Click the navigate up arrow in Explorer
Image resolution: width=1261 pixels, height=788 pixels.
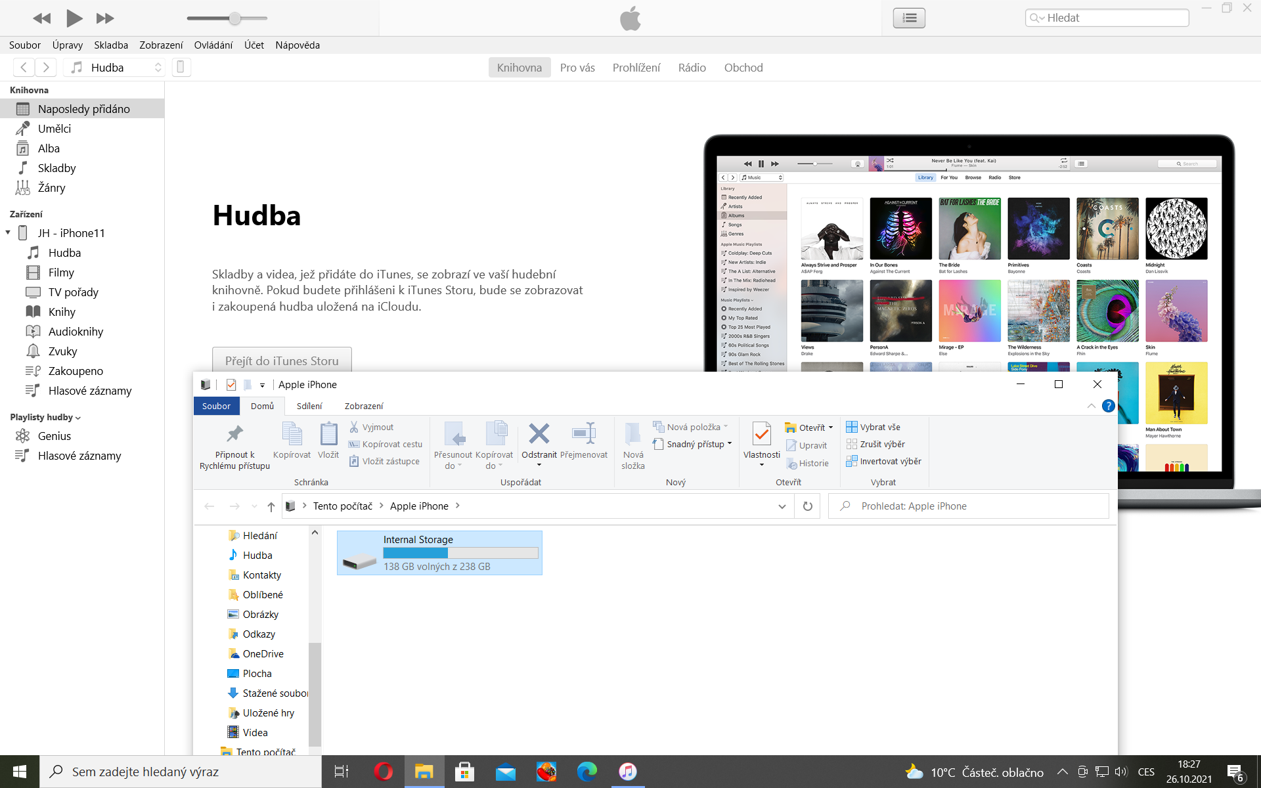[271, 506]
